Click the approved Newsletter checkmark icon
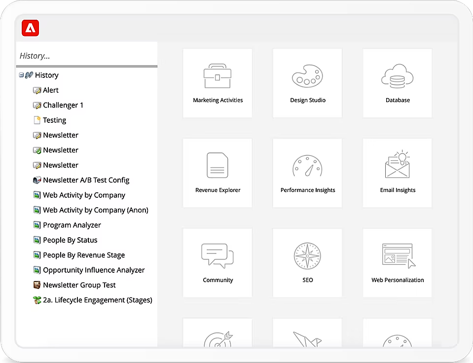The height and width of the screenshot is (363, 473). [x=37, y=150]
